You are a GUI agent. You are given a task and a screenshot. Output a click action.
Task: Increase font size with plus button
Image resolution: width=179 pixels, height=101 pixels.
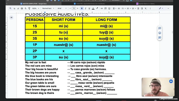pos(78,8)
